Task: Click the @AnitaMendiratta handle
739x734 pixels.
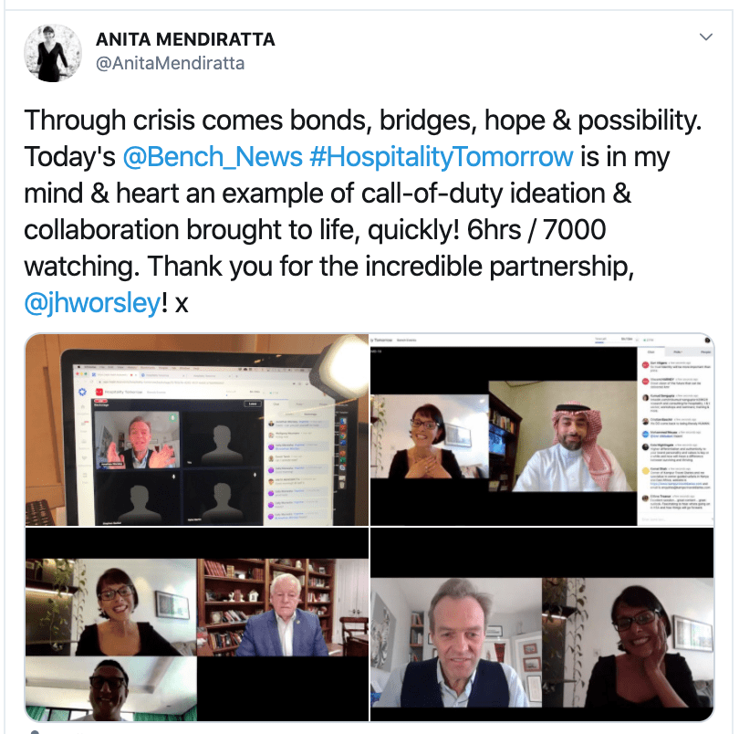Action: [170, 63]
